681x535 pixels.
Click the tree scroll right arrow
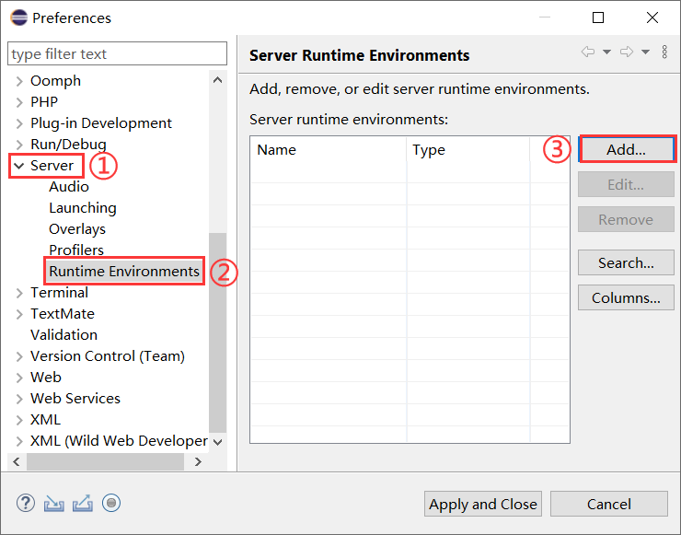point(198,461)
